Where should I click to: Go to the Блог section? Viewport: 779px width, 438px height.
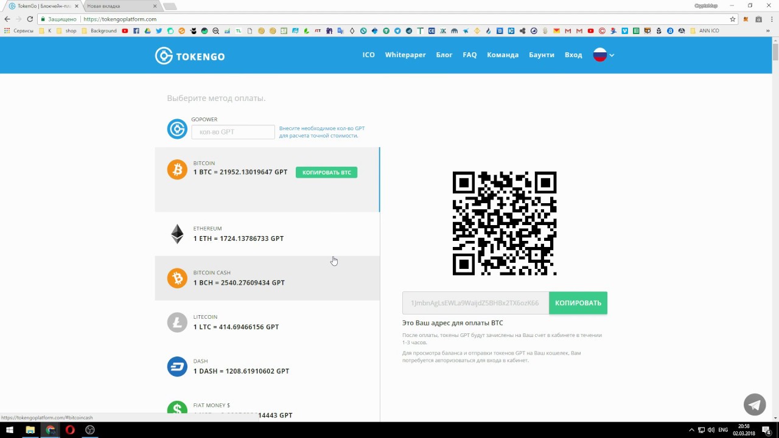pyautogui.click(x=444, y=55)
